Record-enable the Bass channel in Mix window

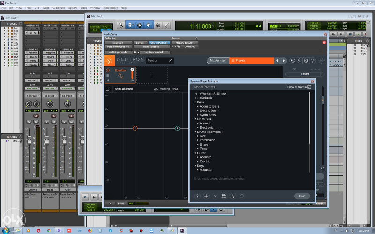(53, 116)
